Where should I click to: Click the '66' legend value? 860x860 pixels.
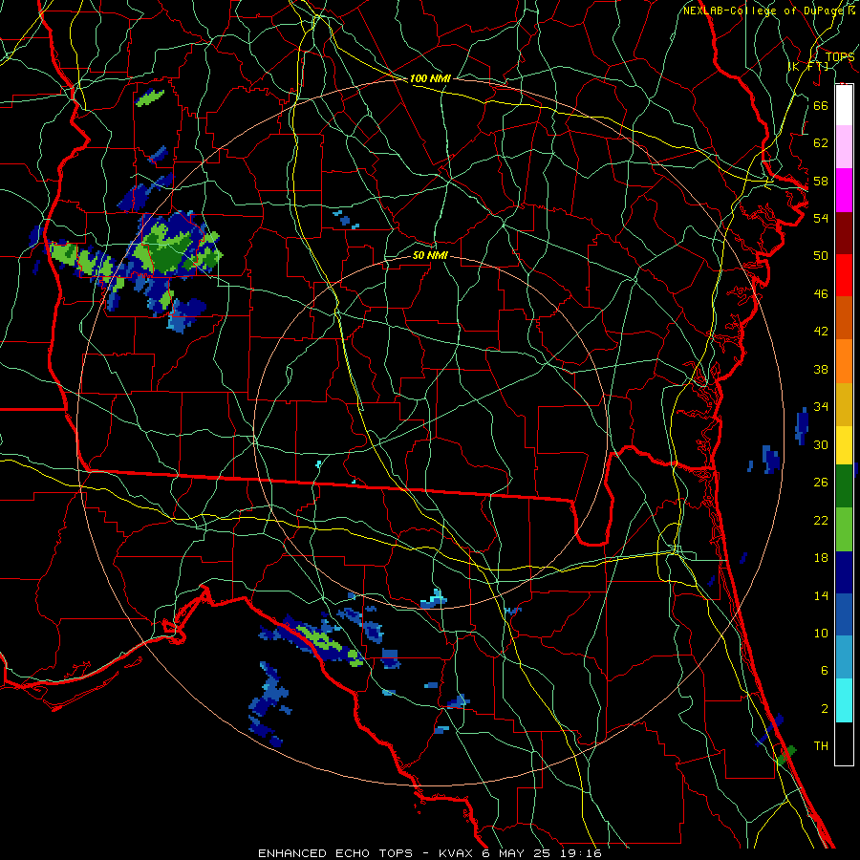click(x=821, y=105)
